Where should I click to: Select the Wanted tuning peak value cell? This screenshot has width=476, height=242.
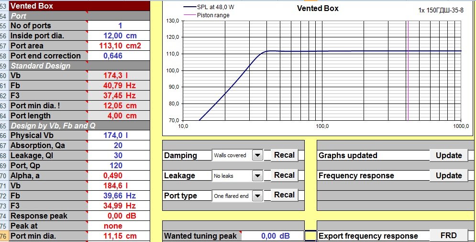pyautogui.click(x=273, y=236)
